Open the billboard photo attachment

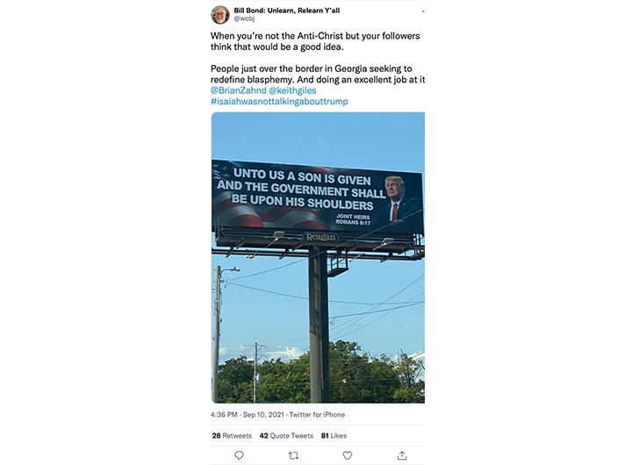click(x=318, y=257)
